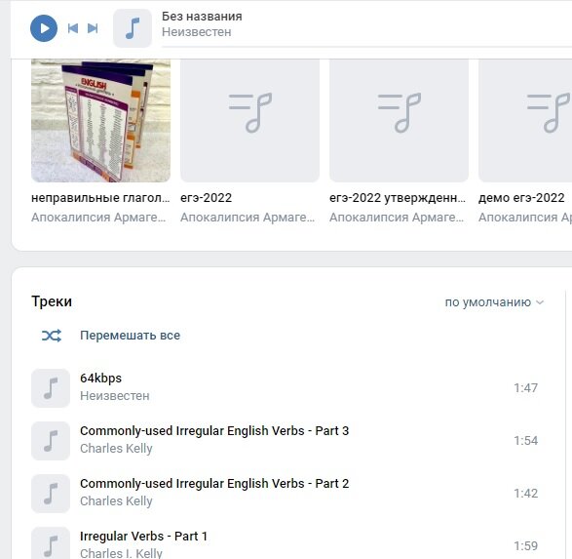Click the Без названия track title in player

point(202,16)
